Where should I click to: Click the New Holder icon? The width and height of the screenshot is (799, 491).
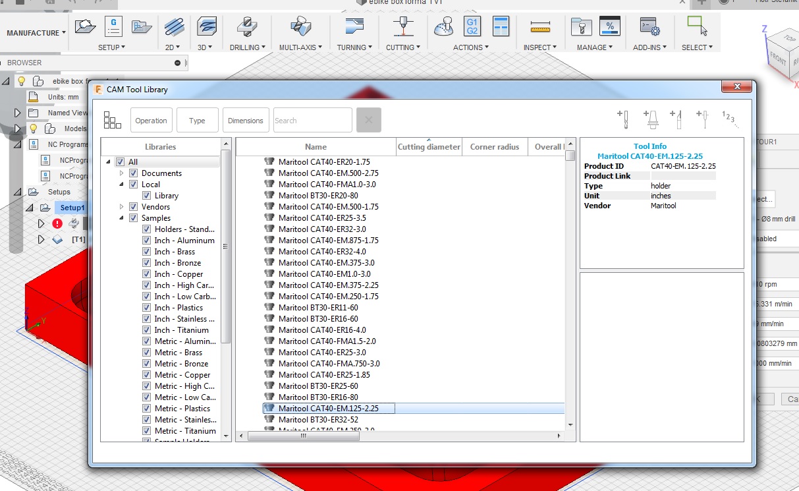pyautogui.click(x=651, y=119)
